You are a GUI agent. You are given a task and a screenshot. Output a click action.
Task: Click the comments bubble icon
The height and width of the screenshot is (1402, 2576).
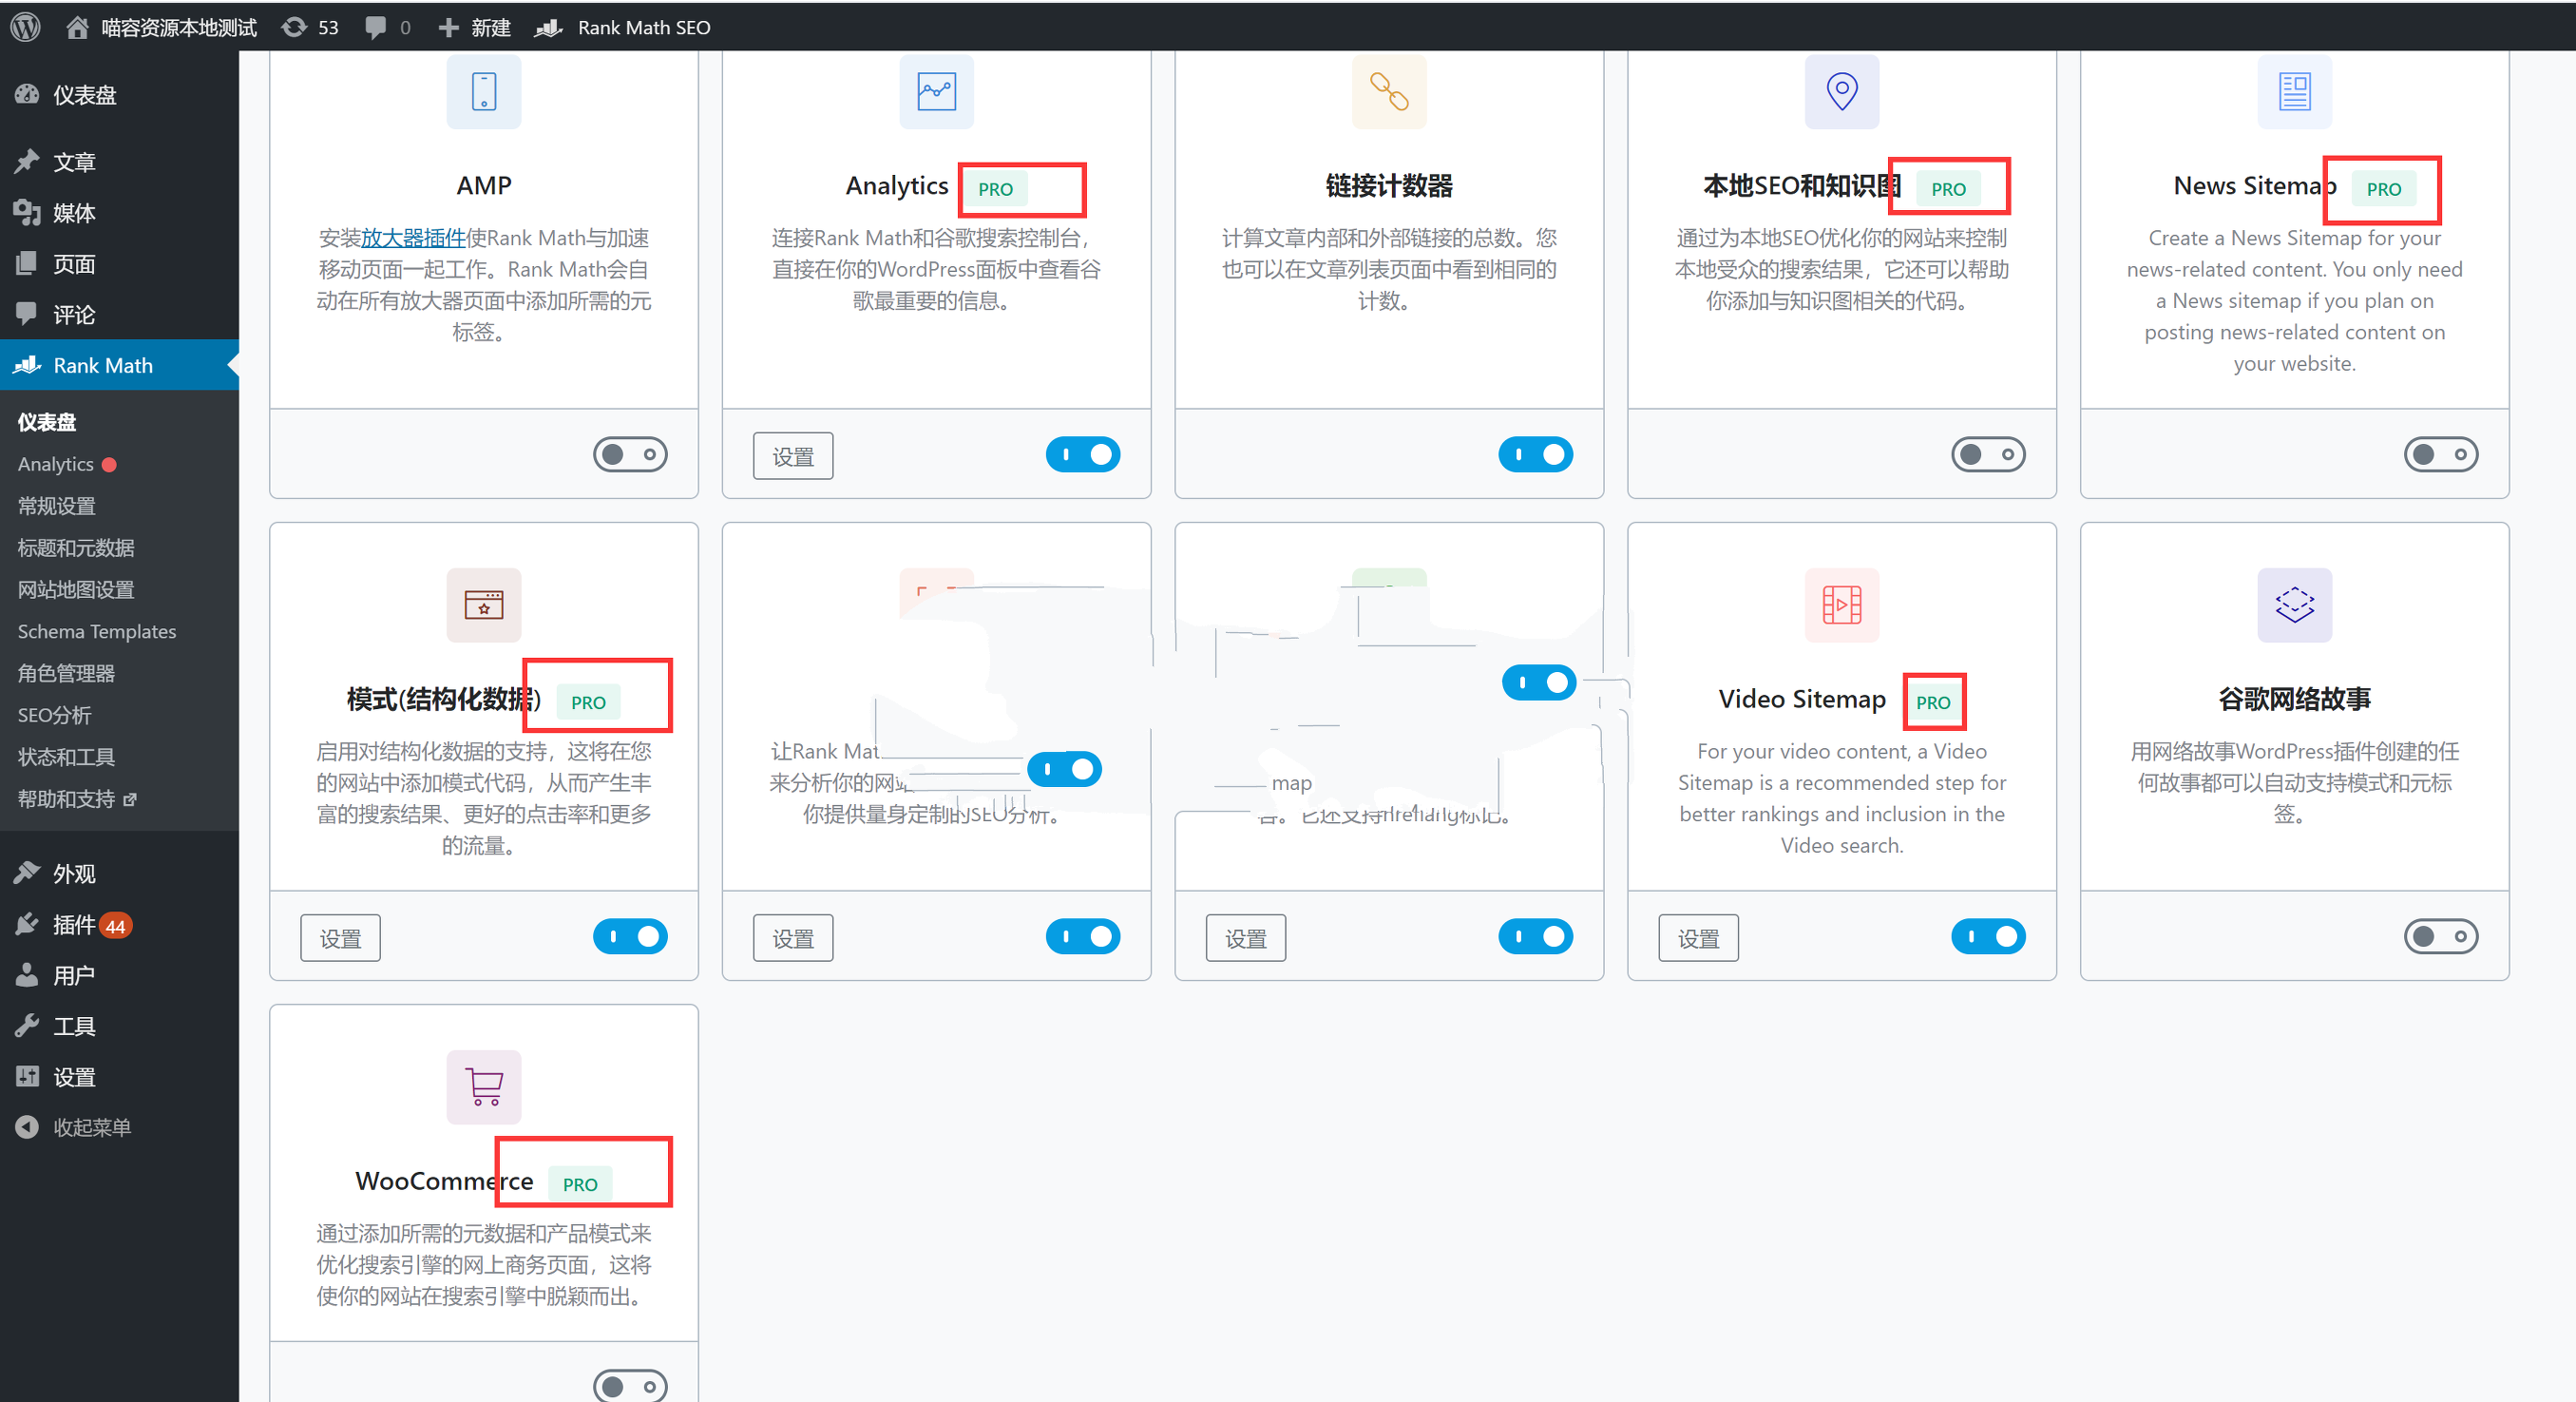tap(376, 27)
